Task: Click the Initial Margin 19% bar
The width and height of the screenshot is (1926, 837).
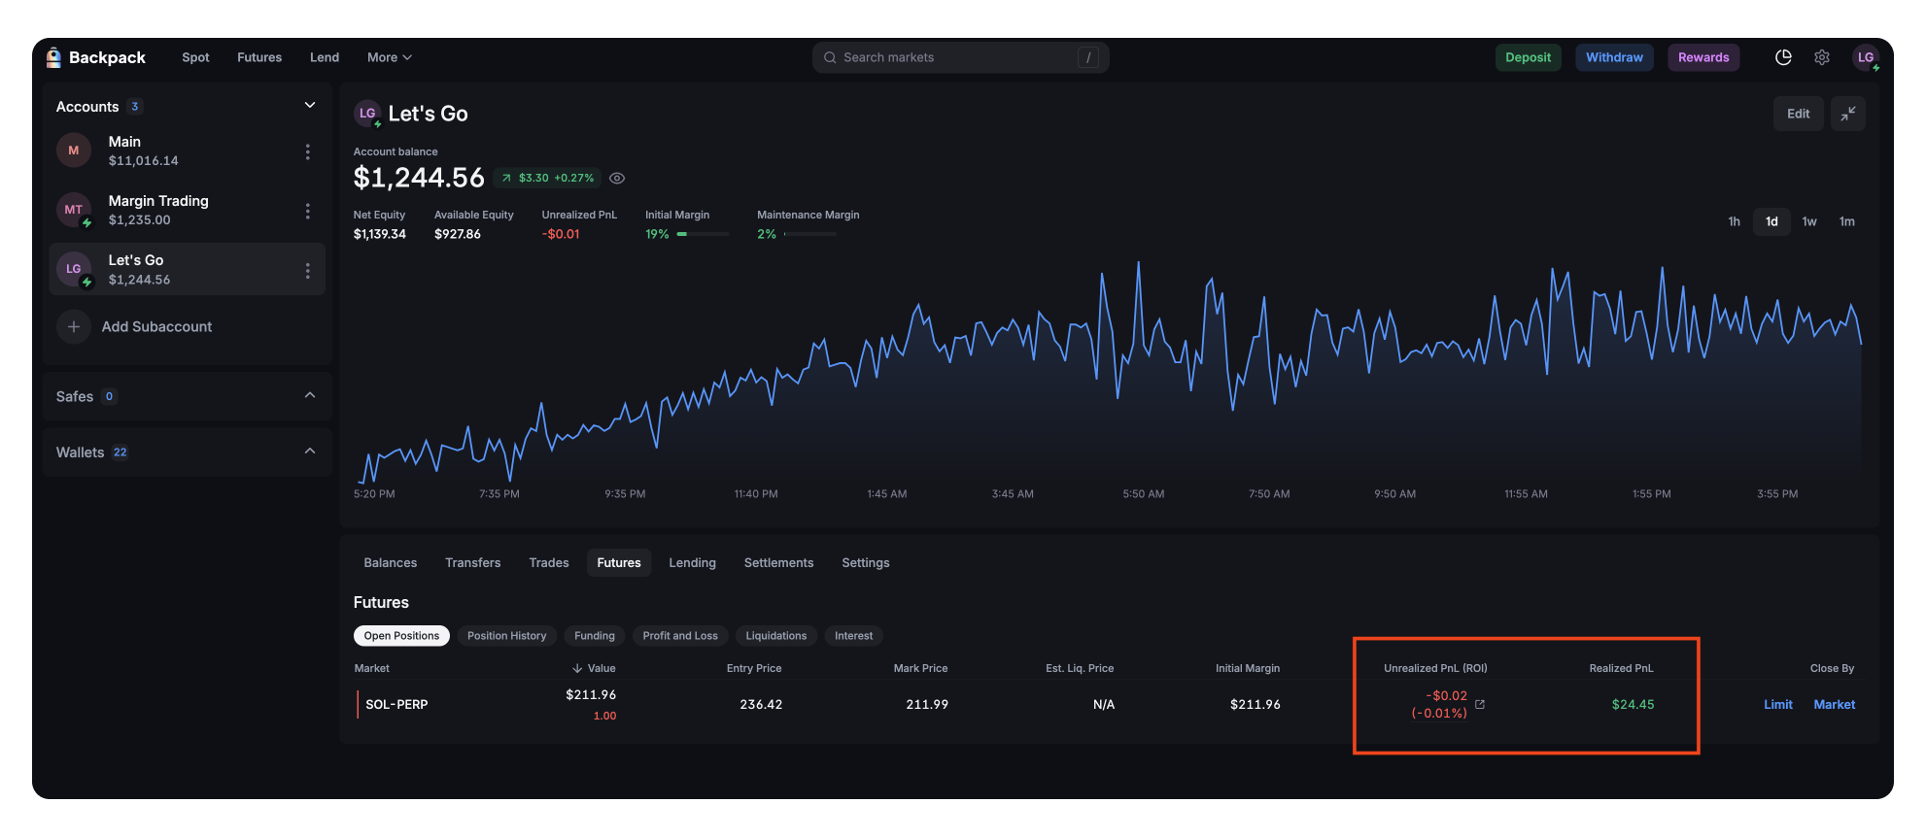Action: pos(703,234)
